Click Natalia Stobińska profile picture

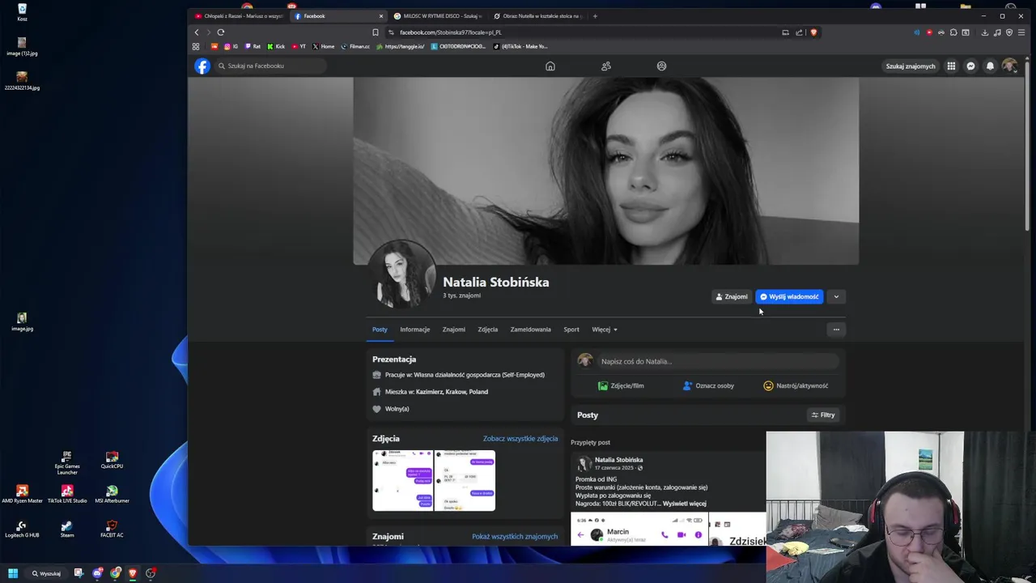(x=402, y=274)
